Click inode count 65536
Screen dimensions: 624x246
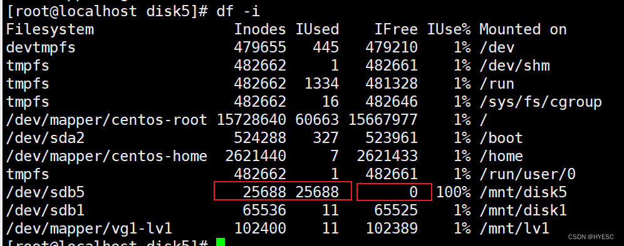[264, 210]
